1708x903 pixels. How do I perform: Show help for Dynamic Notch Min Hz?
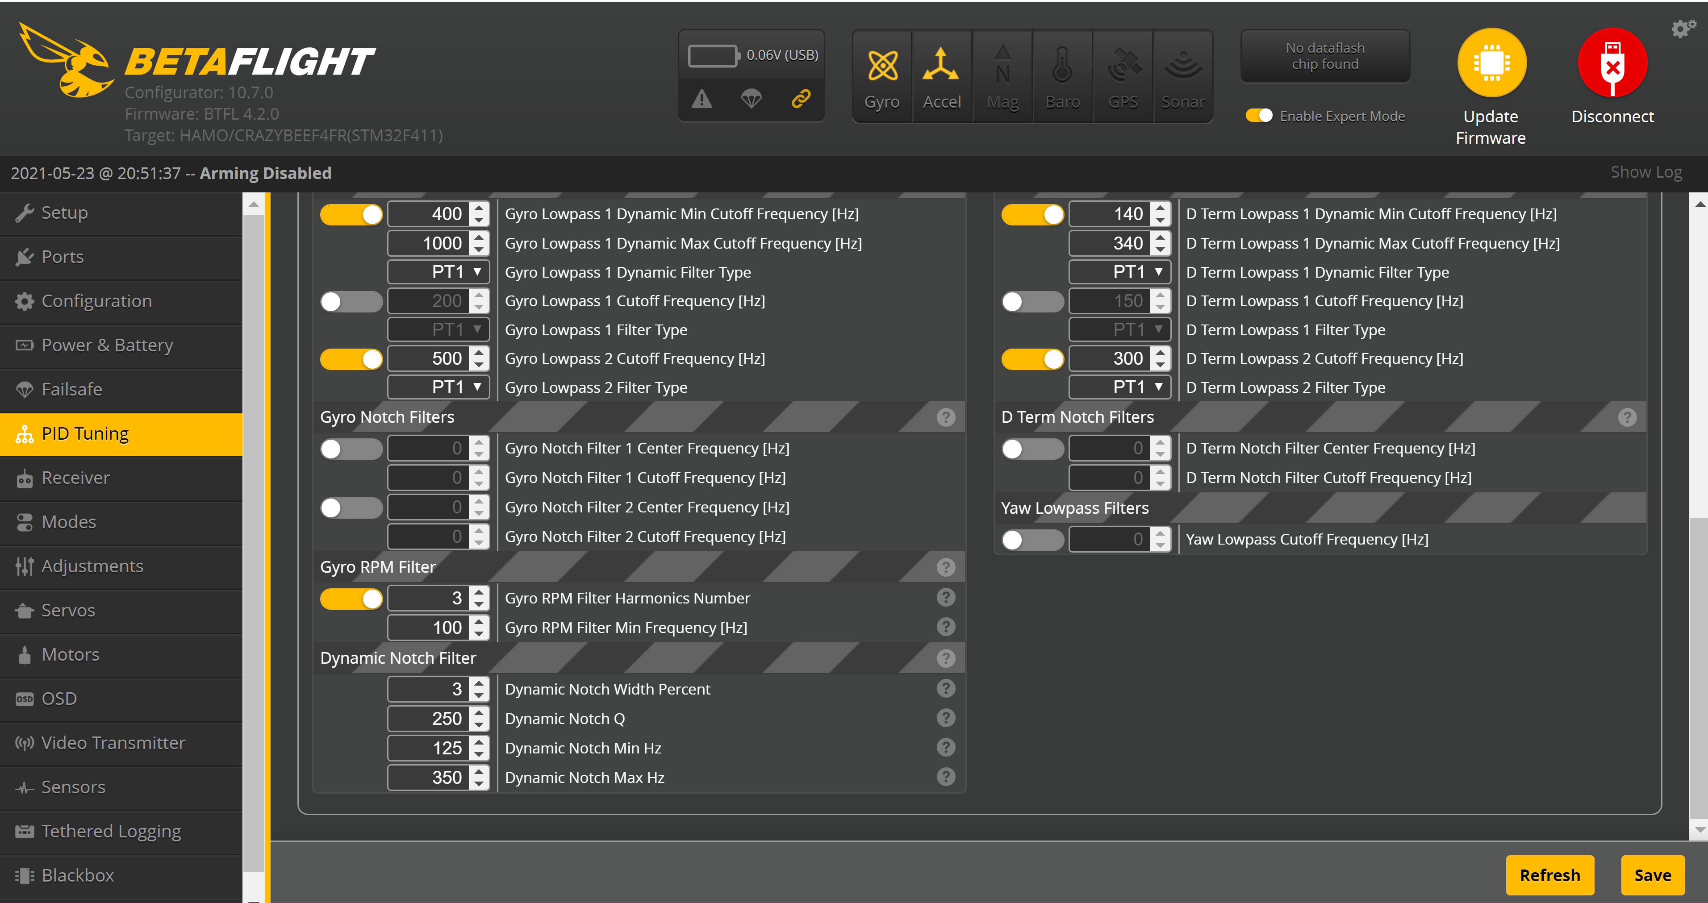click(946, 748)
